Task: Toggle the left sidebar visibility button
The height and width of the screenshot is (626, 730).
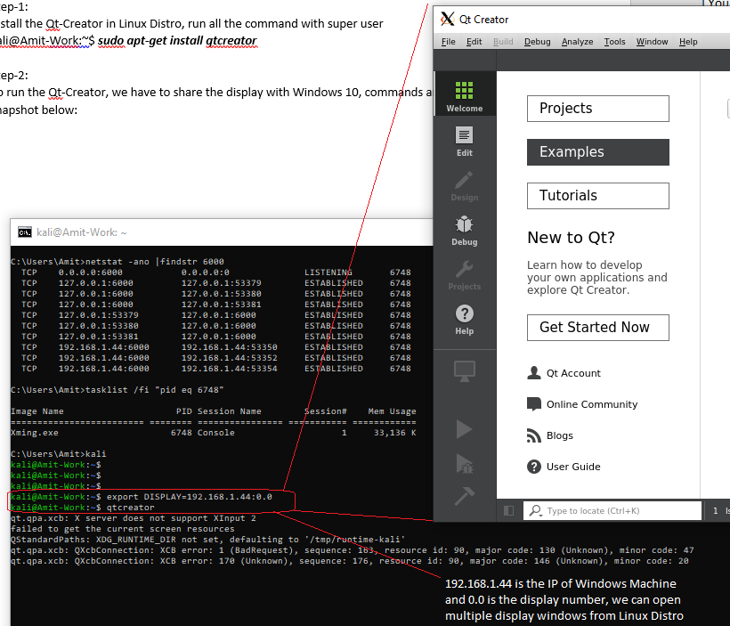Action: point(509,511)
